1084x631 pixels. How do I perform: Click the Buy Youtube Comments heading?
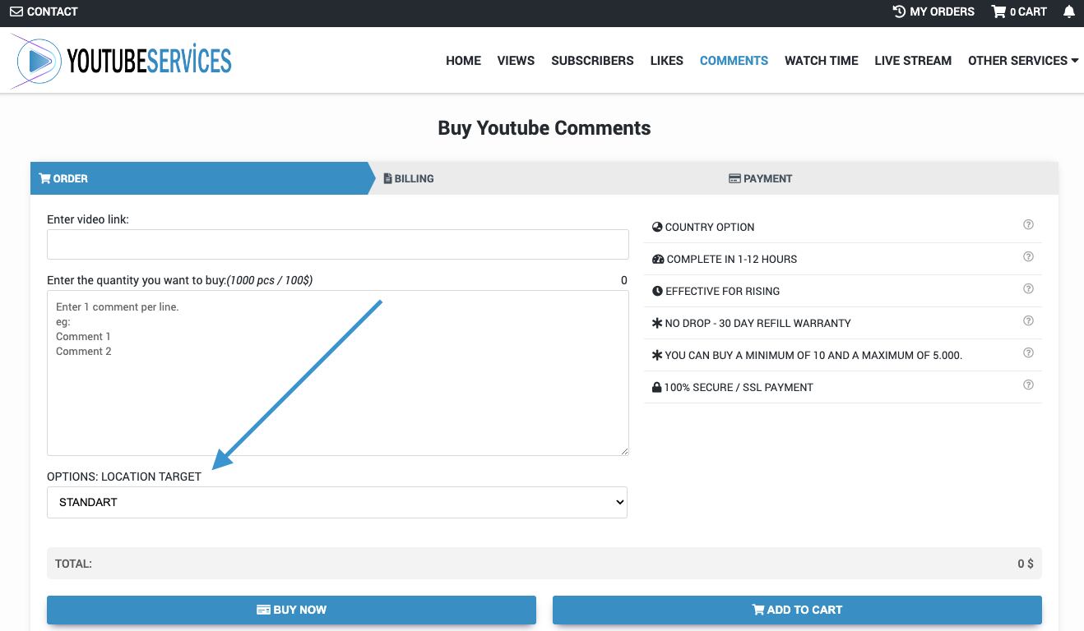click(x=544, y=128)
